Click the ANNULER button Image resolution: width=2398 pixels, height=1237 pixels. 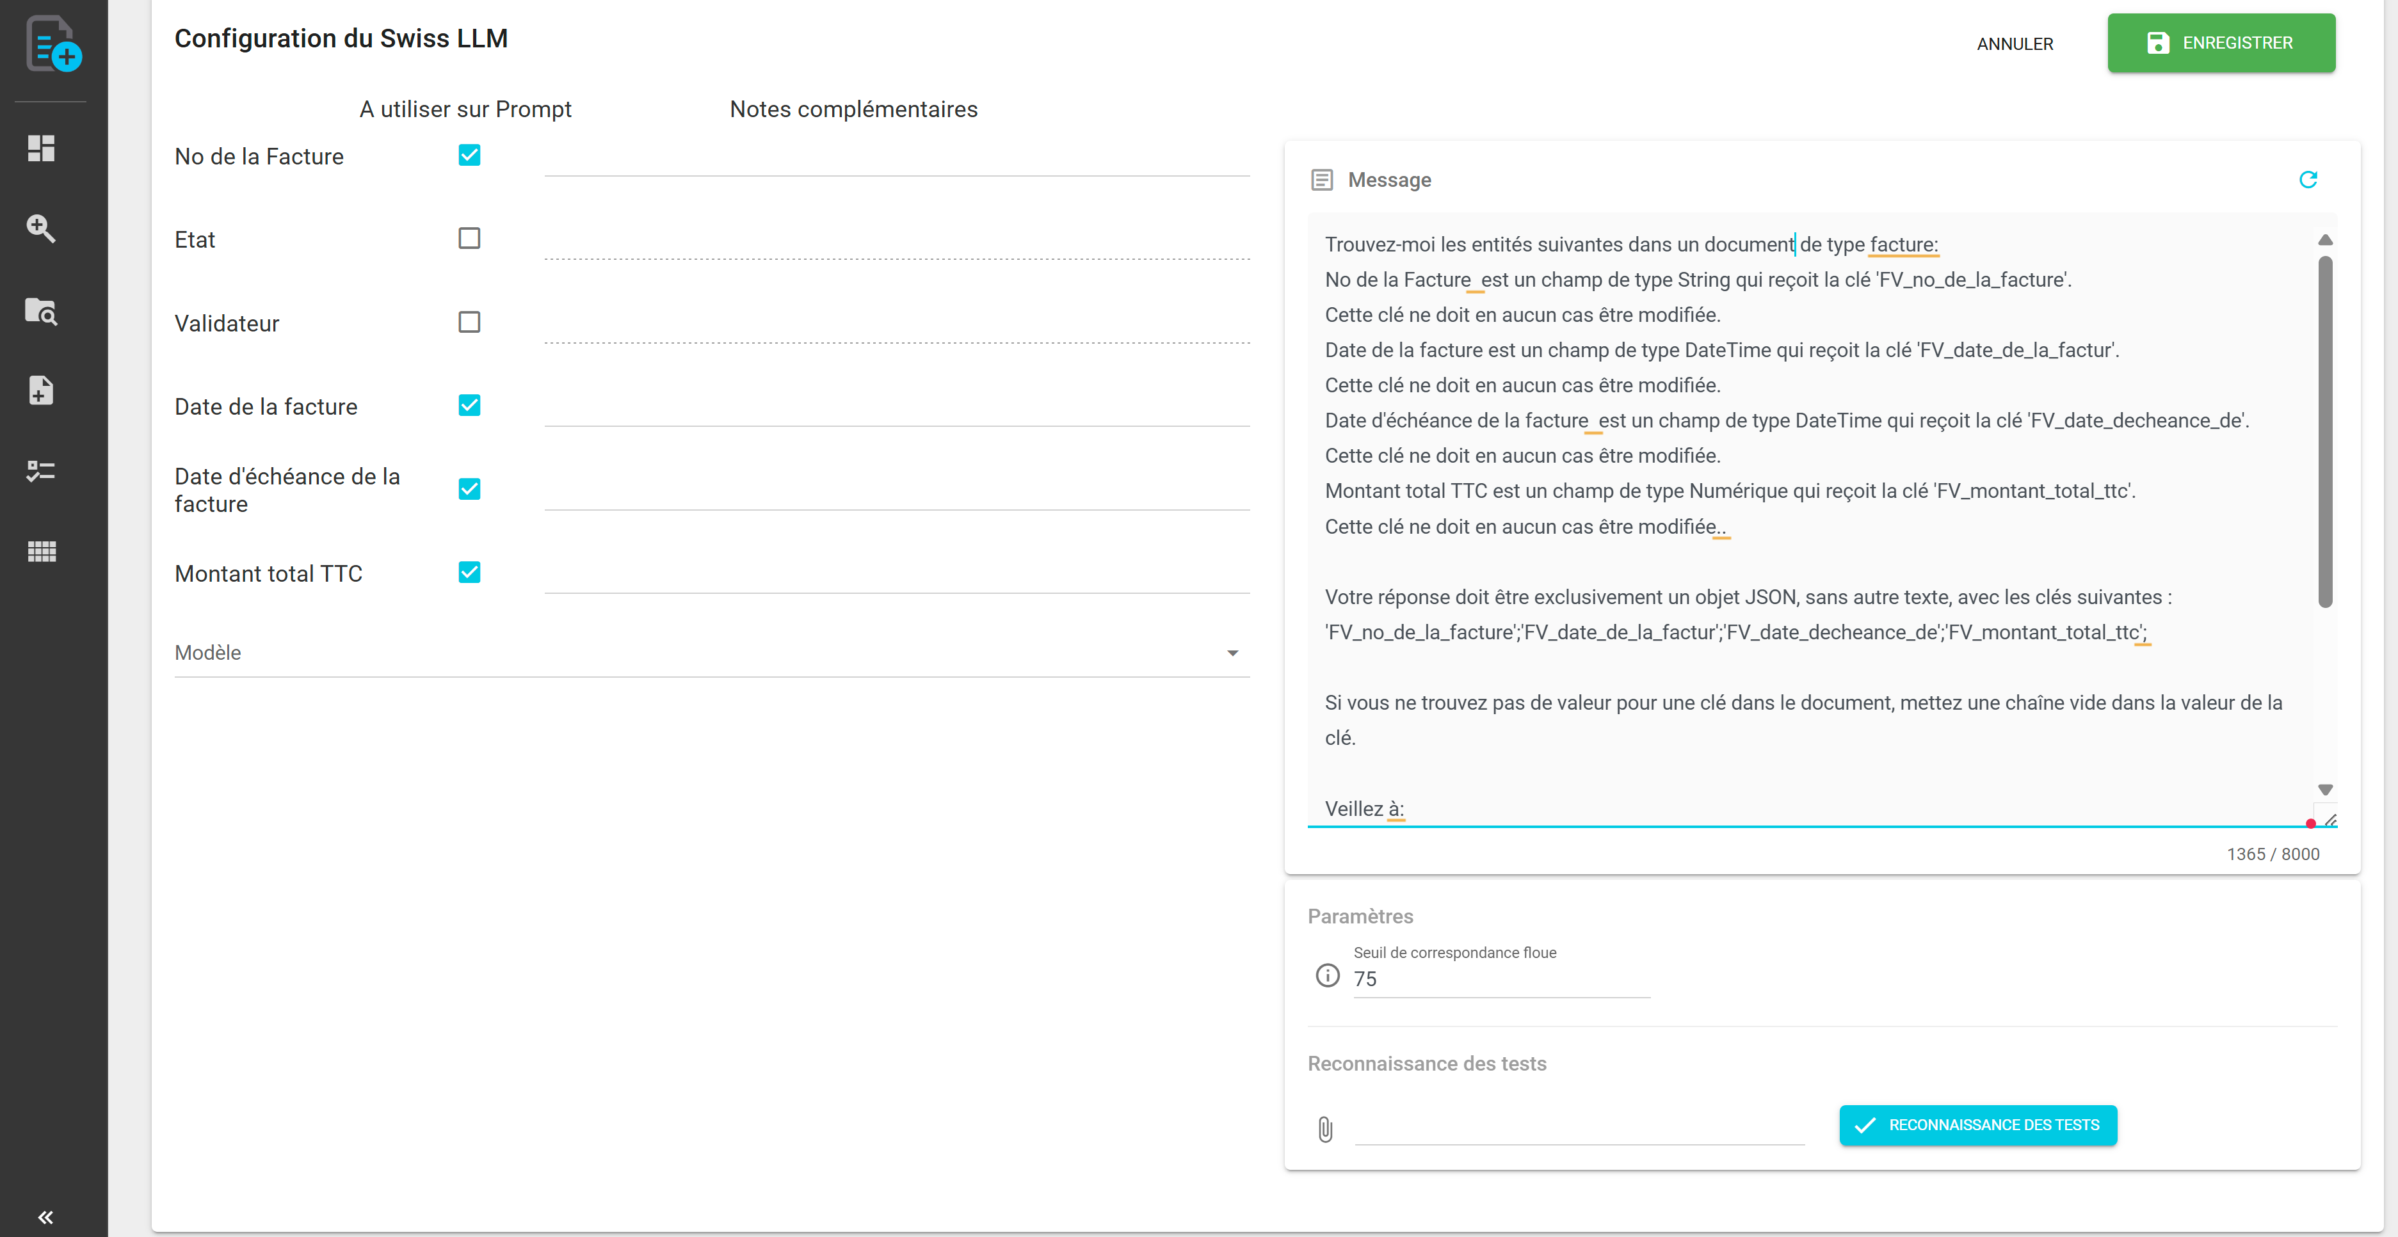(x=2015, y=43)
